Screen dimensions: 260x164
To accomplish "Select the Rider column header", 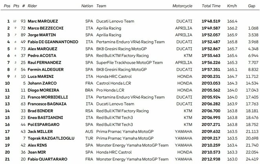I will [x=32, y=6].
